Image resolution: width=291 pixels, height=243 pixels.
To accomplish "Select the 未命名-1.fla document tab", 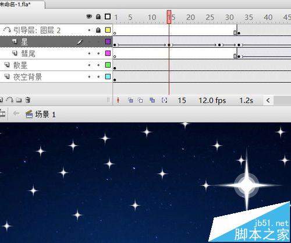I will click(x=22, y=4).
